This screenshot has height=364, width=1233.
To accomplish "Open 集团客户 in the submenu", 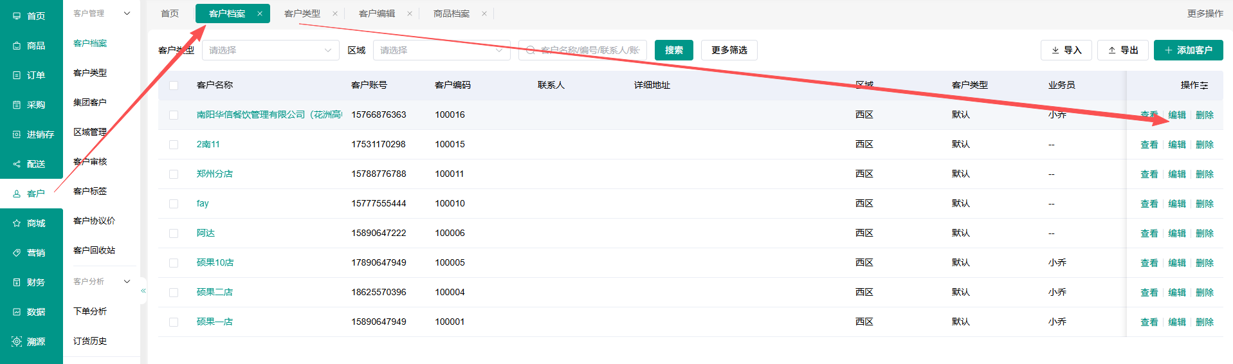I will click(90, 102).
